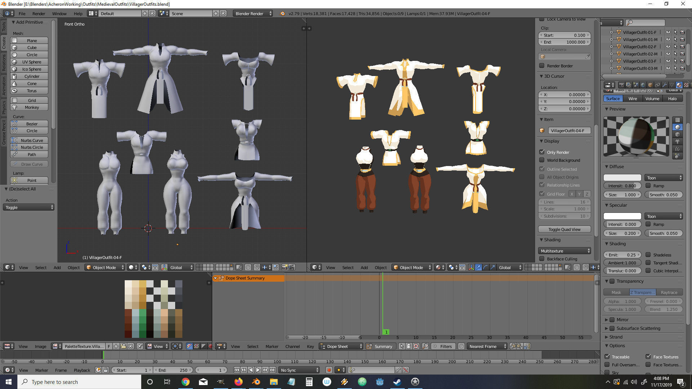
Task: Enable Backface Culling checkbox
Action: pyautogui.click(x=542, y=259)
